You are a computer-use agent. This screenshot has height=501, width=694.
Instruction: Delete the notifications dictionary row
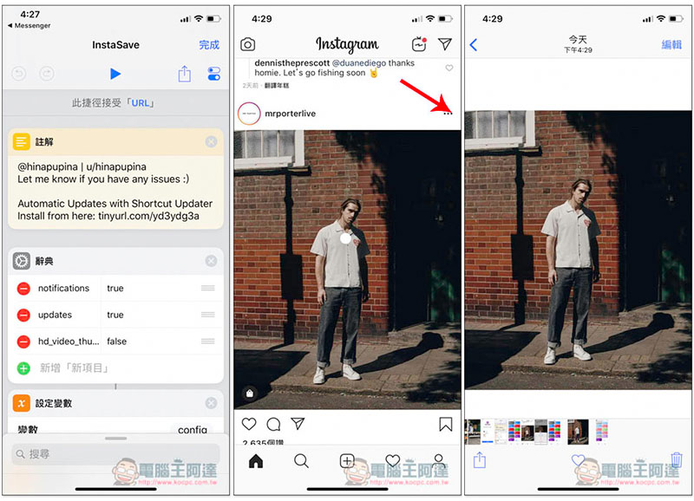point(23,289)
